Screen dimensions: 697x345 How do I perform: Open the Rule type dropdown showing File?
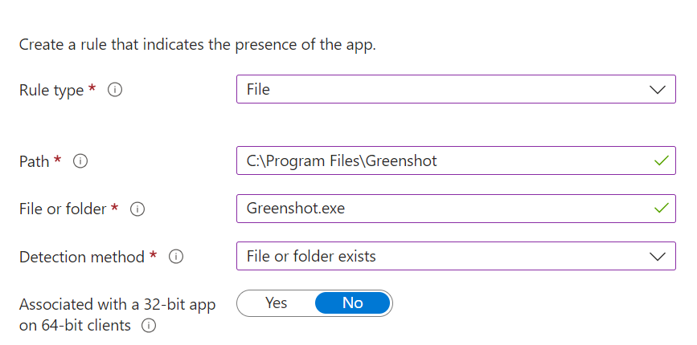coord(456,89)
